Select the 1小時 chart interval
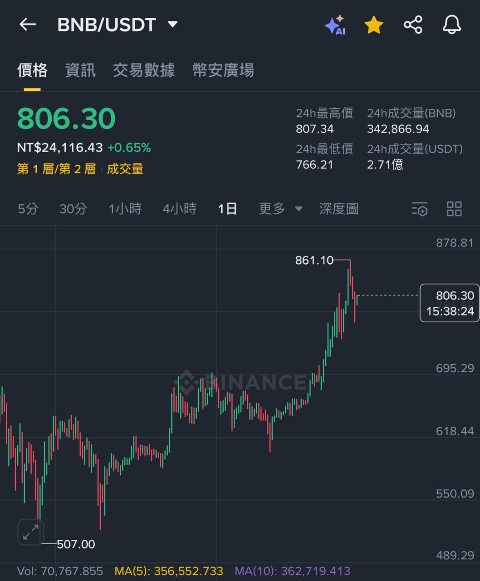480x581 pixels. point(125,209)
